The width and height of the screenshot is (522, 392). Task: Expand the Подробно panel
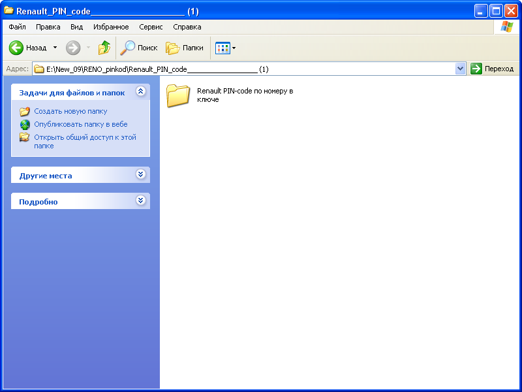(x=141, y=200)
